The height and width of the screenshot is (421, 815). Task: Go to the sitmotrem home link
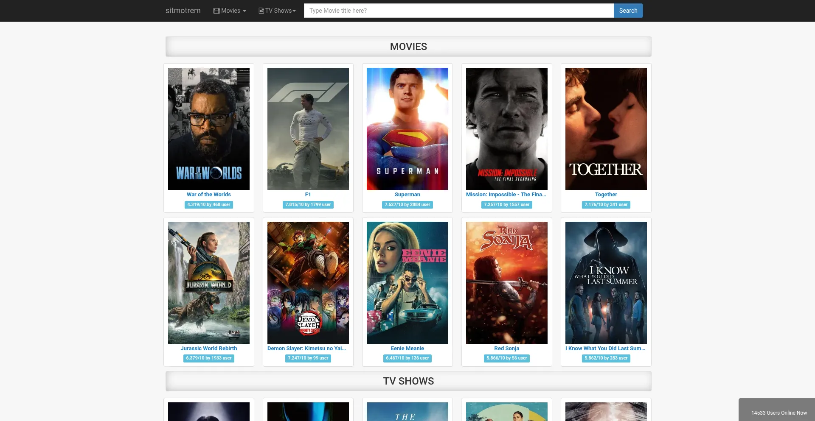pyautogui.click(x=183, y=11)
